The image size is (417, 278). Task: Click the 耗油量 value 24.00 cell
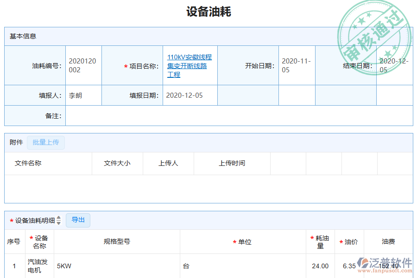(x=320, y=265)
